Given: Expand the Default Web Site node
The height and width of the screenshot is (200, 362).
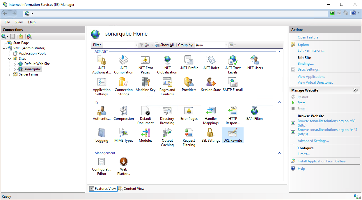Looking at the screenshot, I should click(x=15, y=64).
